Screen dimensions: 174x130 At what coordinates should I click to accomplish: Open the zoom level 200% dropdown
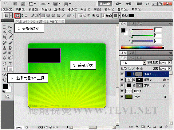pyautogui.click(x=49, y=4)
